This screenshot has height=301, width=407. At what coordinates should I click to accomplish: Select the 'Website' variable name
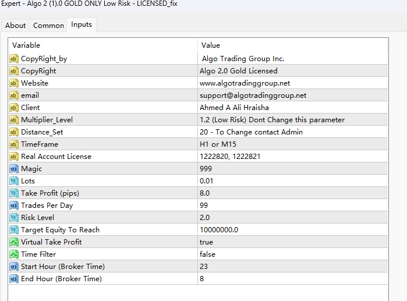tap(34, 83)
